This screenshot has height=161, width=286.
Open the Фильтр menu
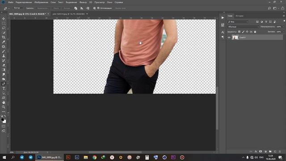point(83,2)
